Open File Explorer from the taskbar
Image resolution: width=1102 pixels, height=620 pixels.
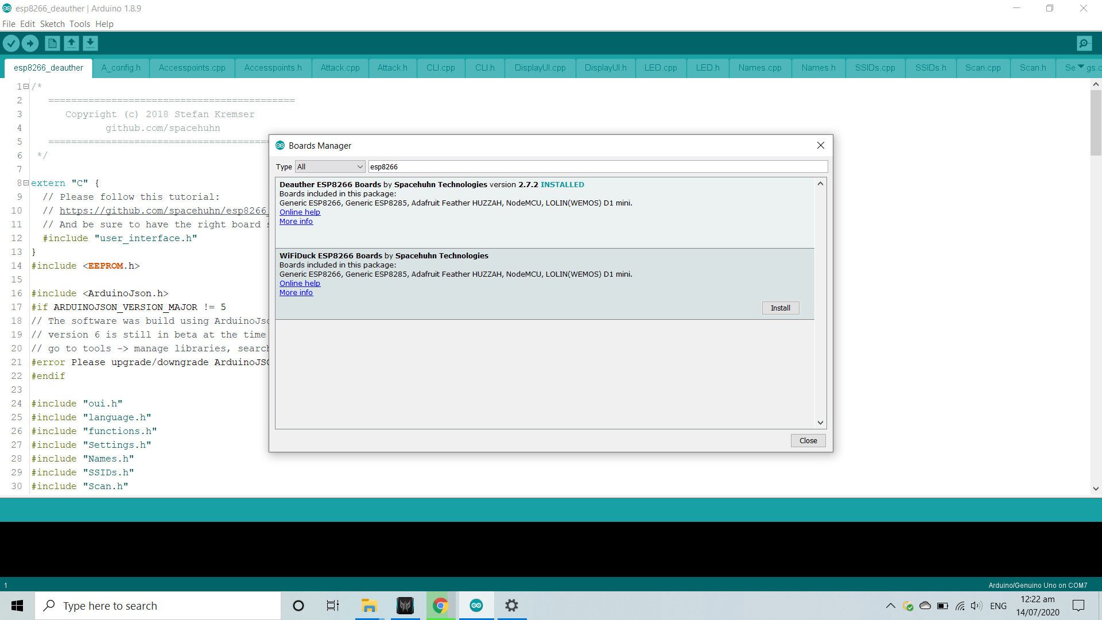368,606
